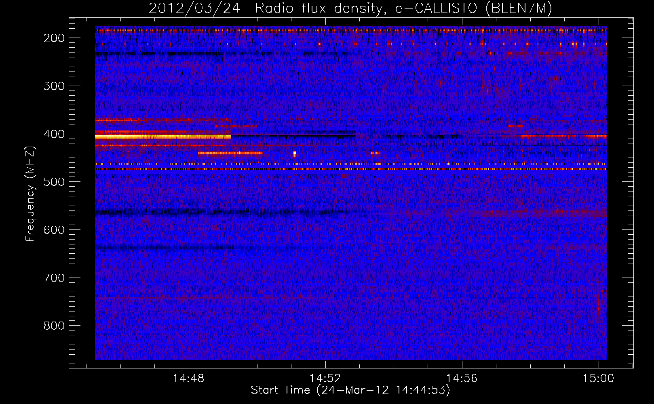
Task: Click the 14:48 time tick label
Action: [188, 378]
